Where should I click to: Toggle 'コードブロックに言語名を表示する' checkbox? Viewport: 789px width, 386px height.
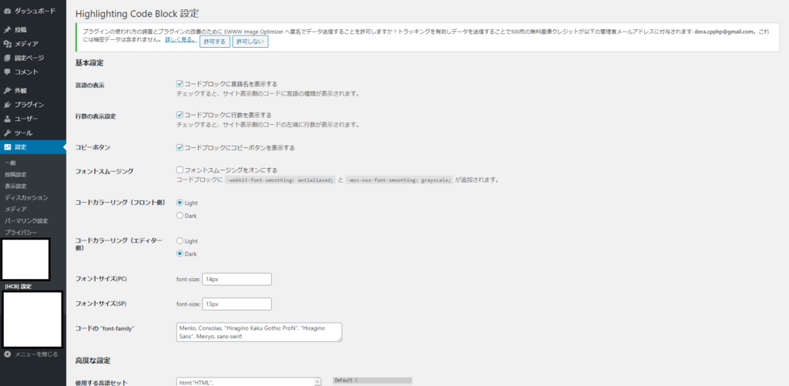click(x=180, y=83)
